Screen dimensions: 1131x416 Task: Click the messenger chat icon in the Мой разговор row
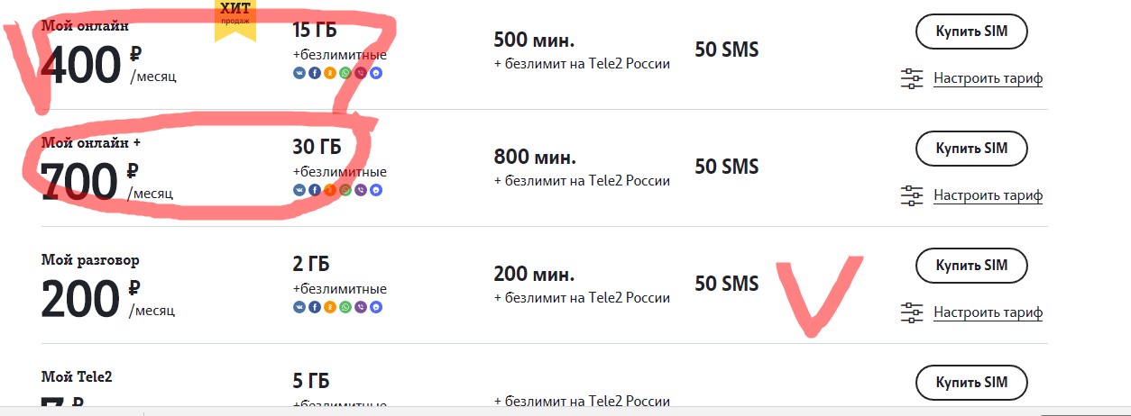tap(376, 307)
